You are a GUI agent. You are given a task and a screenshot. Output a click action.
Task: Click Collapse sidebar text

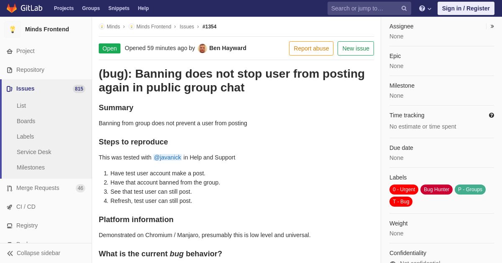tap(38, 253)
